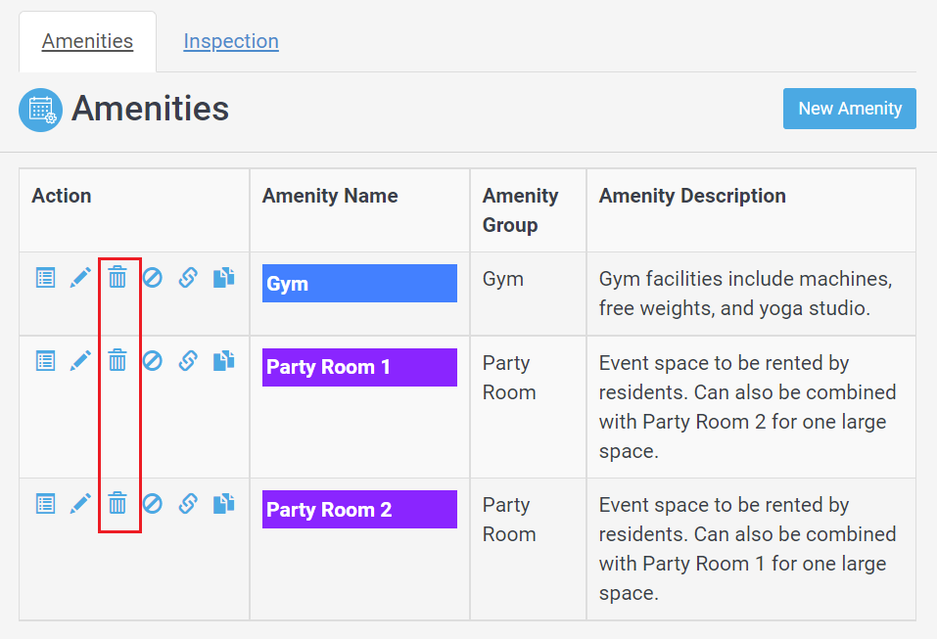The height and width of the screenshot is (639, 937).
Task: Disable Party Room 1 using block icon
Action: 153,361
